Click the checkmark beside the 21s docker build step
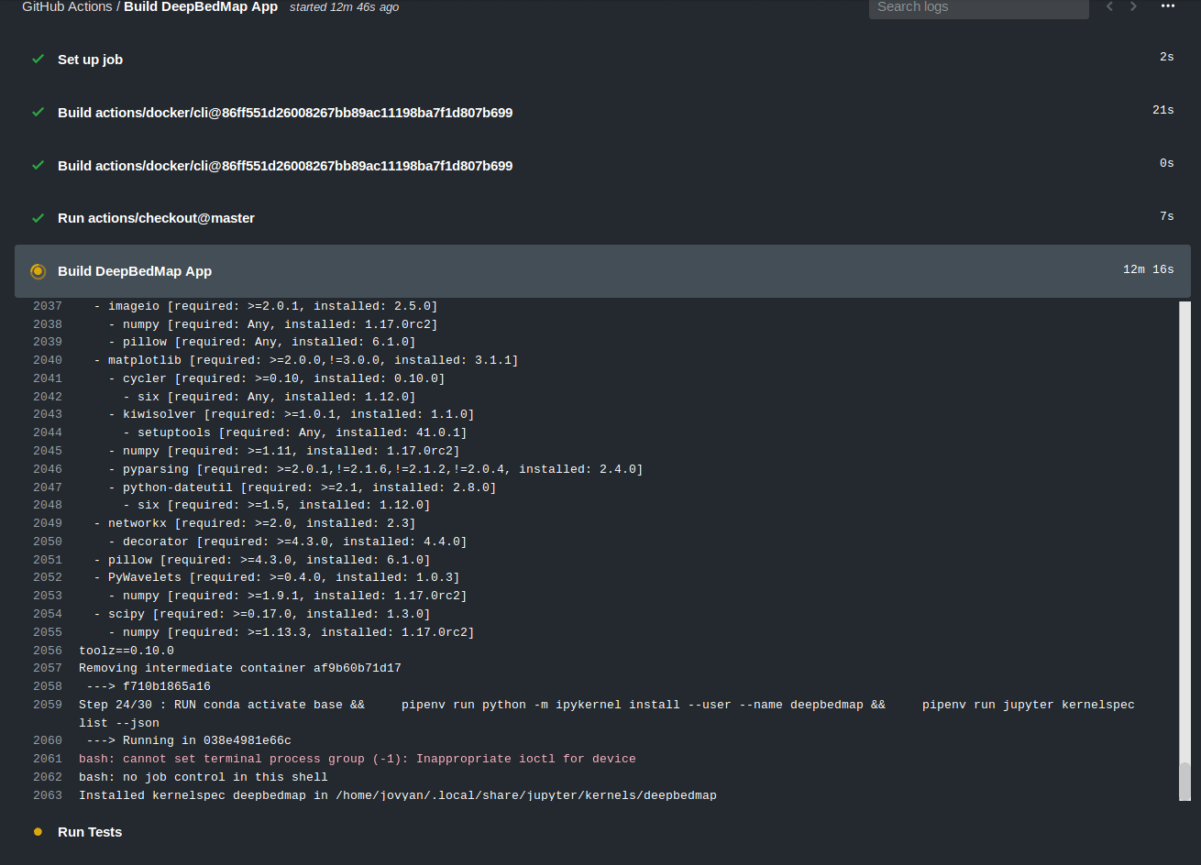The height and width of the screenshot is (865, 1201). pos(38,112)
